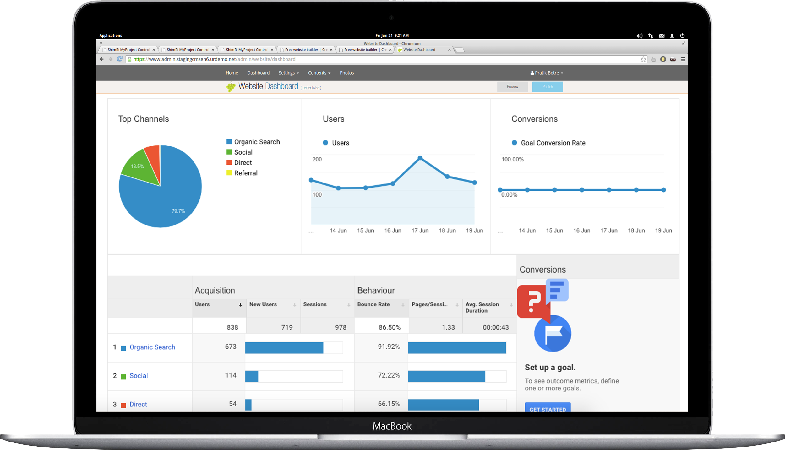Expand the Settings dropdown menu
Screen dimensions: 785x450
click(x=288, y=73)
